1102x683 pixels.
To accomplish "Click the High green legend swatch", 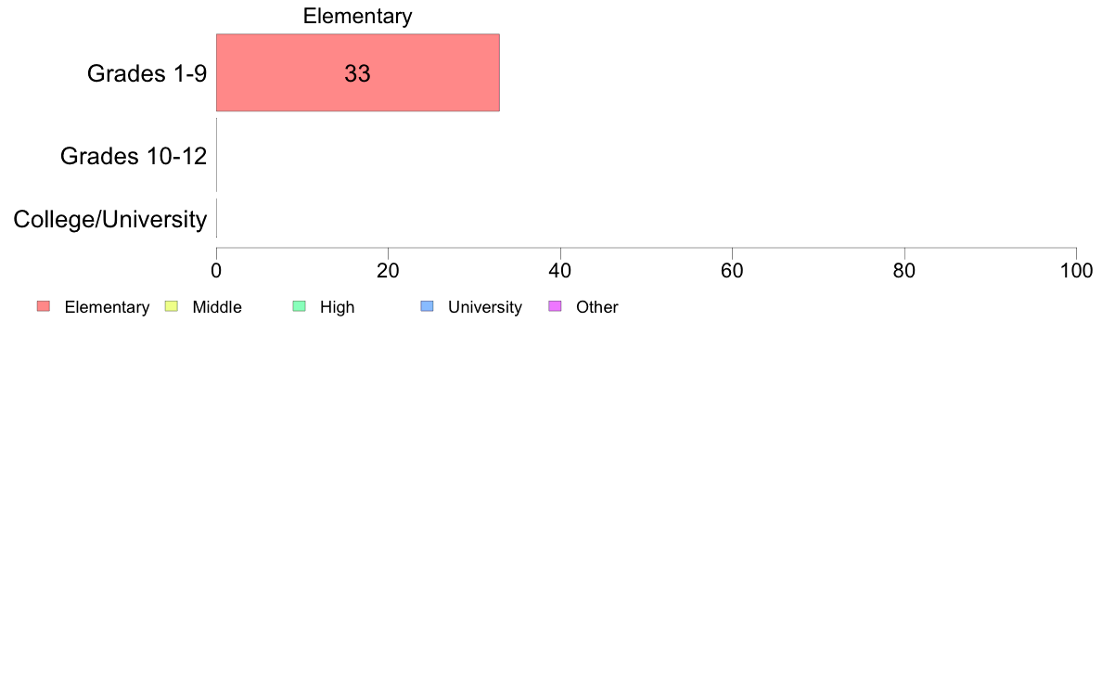I will point(299,306).
